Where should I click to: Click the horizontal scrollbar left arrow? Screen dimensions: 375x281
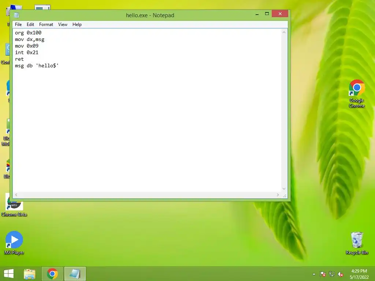[16, 195]
